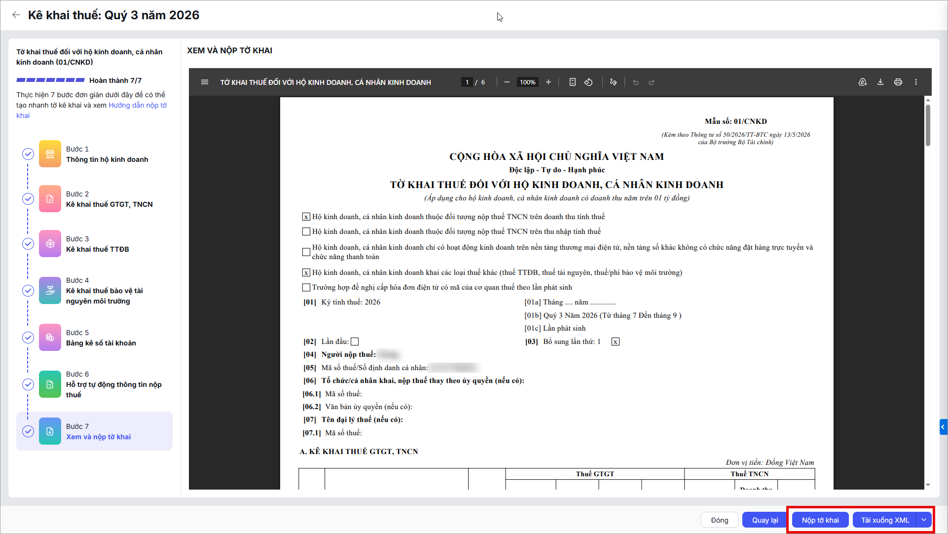Screen dimensions: 948x534
Task: Print the tax declaration PDF
Action: pos(898,82)
